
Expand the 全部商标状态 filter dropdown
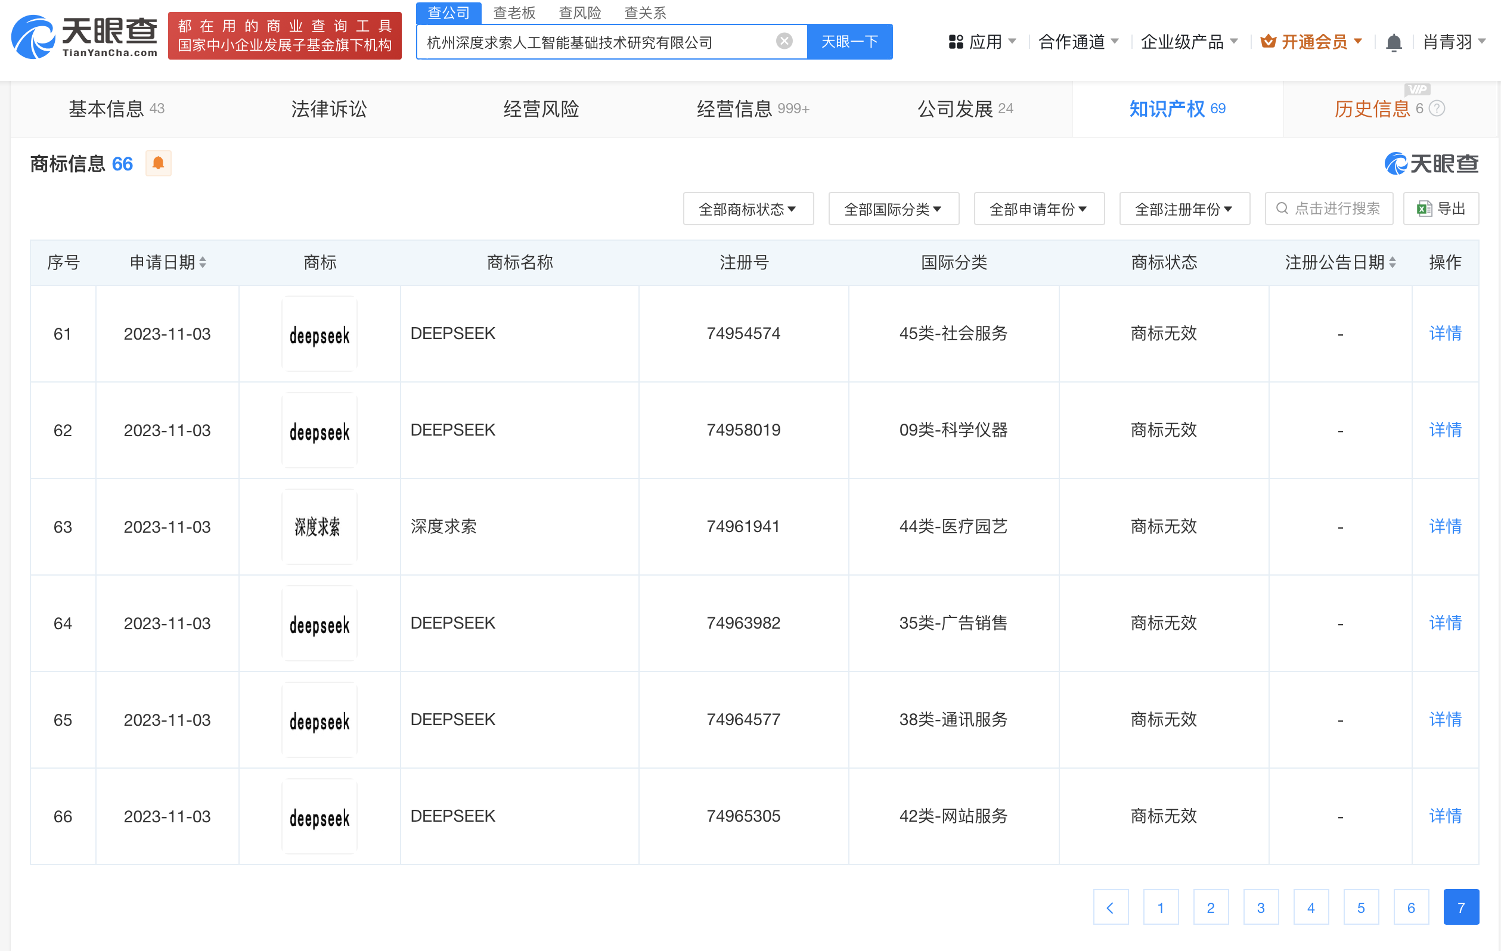[748, 209]
